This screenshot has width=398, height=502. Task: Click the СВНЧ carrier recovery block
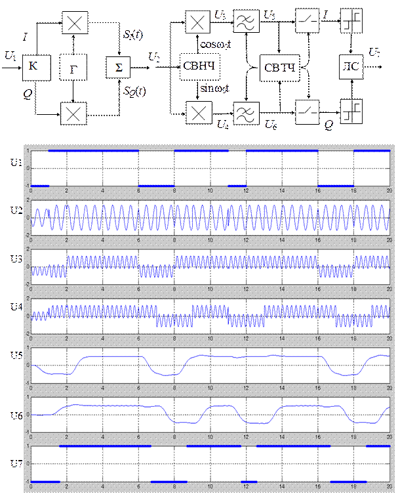pos(199,66)
